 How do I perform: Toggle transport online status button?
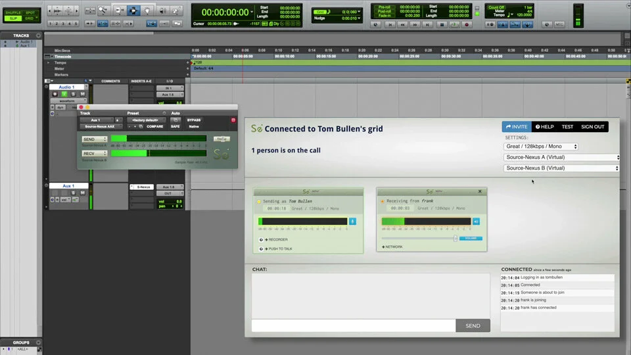[375, 24]
